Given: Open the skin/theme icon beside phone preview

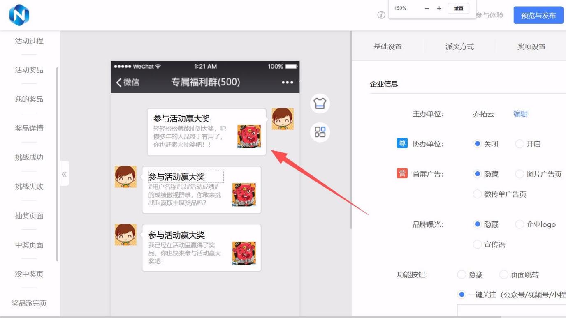Looking at the screenshot, I should (x=320, y=104).
